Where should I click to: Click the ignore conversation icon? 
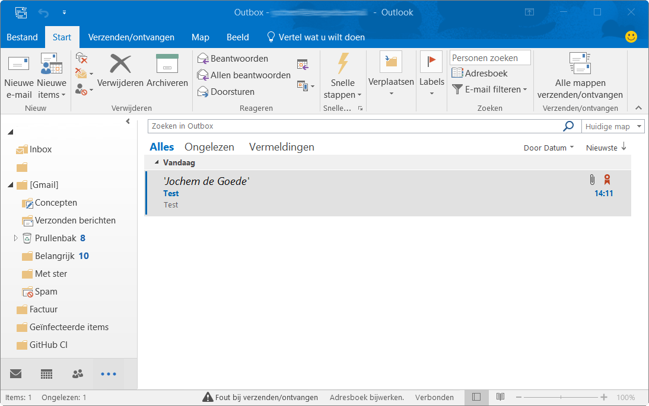click(x=81, y=58)
